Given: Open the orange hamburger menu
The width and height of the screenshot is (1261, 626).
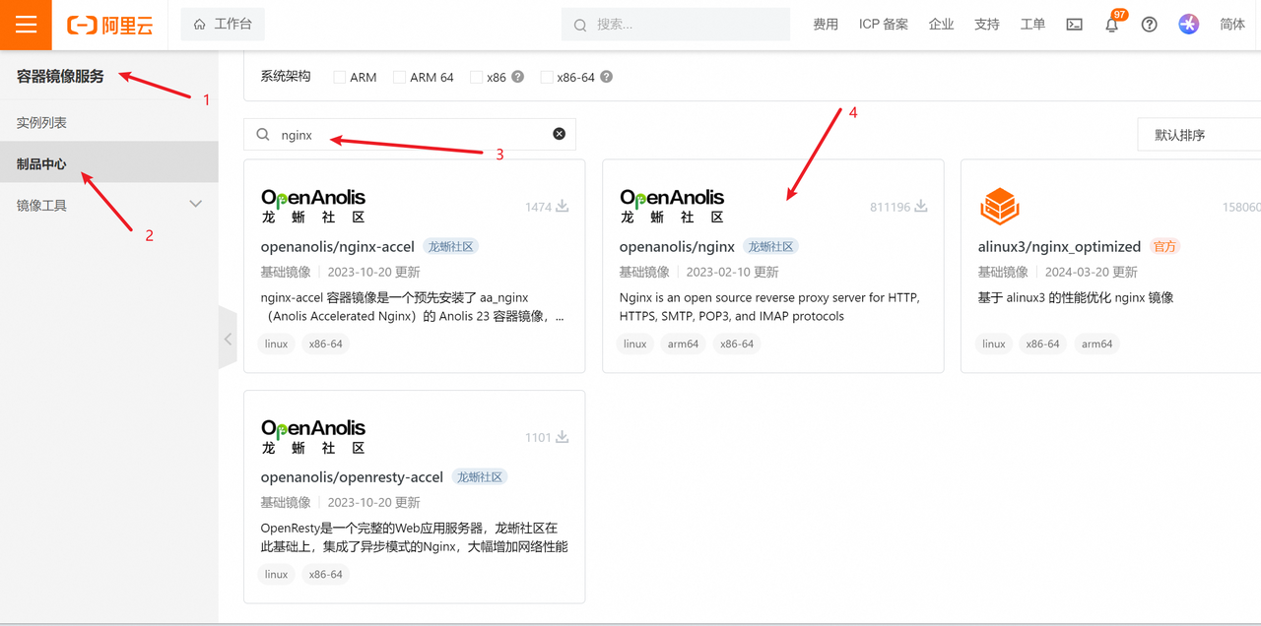Looking at the screenshot, I should pos(26,25).
